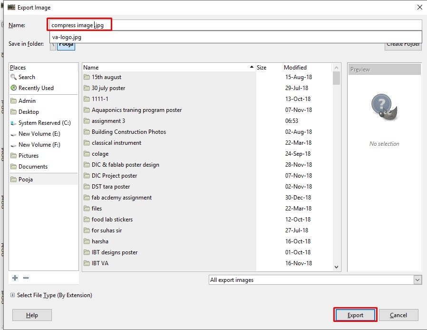This screenshot has width=427, height=330.
Task: Click folder icon of 1111-1
Action: (87, 99)
